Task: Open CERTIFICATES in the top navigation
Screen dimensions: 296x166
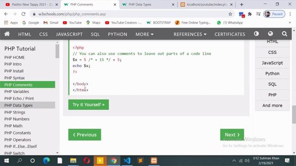Action: 230,34
